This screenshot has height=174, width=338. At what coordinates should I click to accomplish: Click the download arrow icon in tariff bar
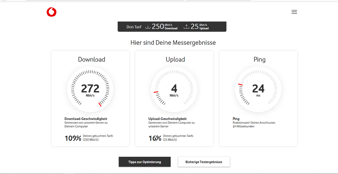tap(148, 27)
